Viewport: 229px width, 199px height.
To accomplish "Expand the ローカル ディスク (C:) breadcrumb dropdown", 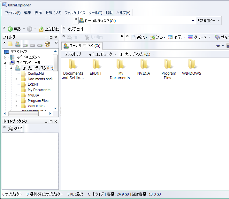I will [154, 54].
